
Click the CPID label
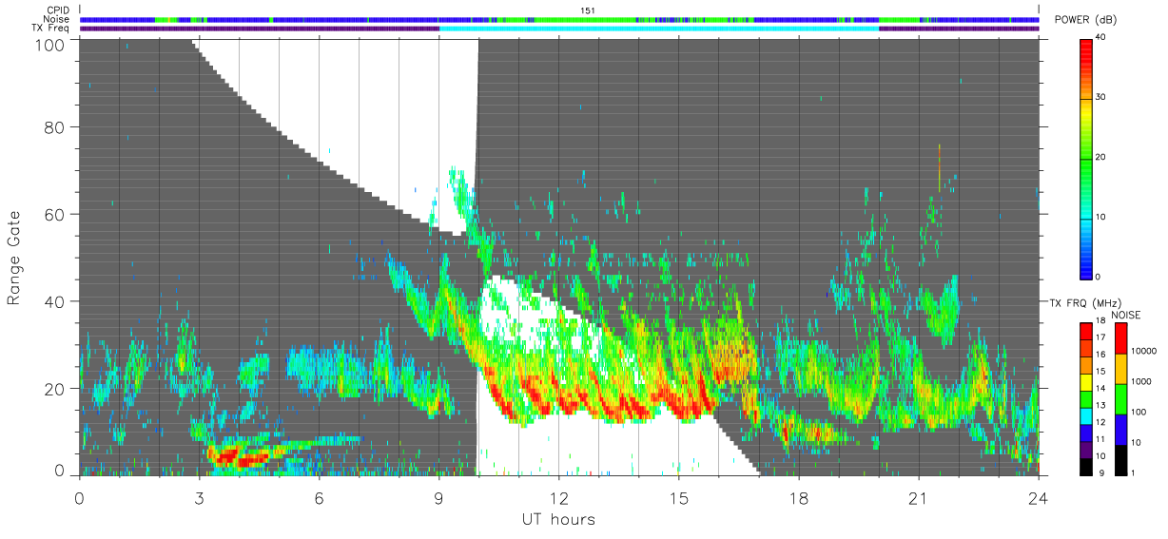[x=57, y=10]
